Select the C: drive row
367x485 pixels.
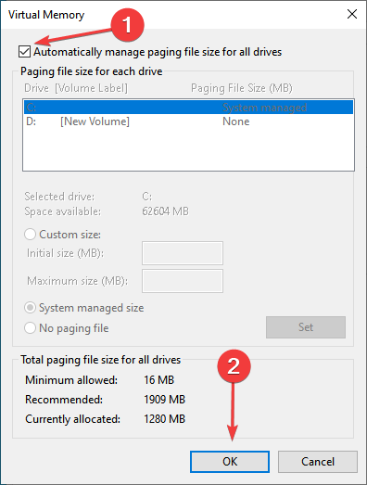click(x=188, y=108)
